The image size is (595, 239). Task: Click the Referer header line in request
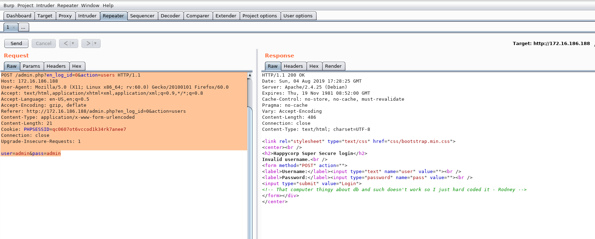[x=94, y=111]
